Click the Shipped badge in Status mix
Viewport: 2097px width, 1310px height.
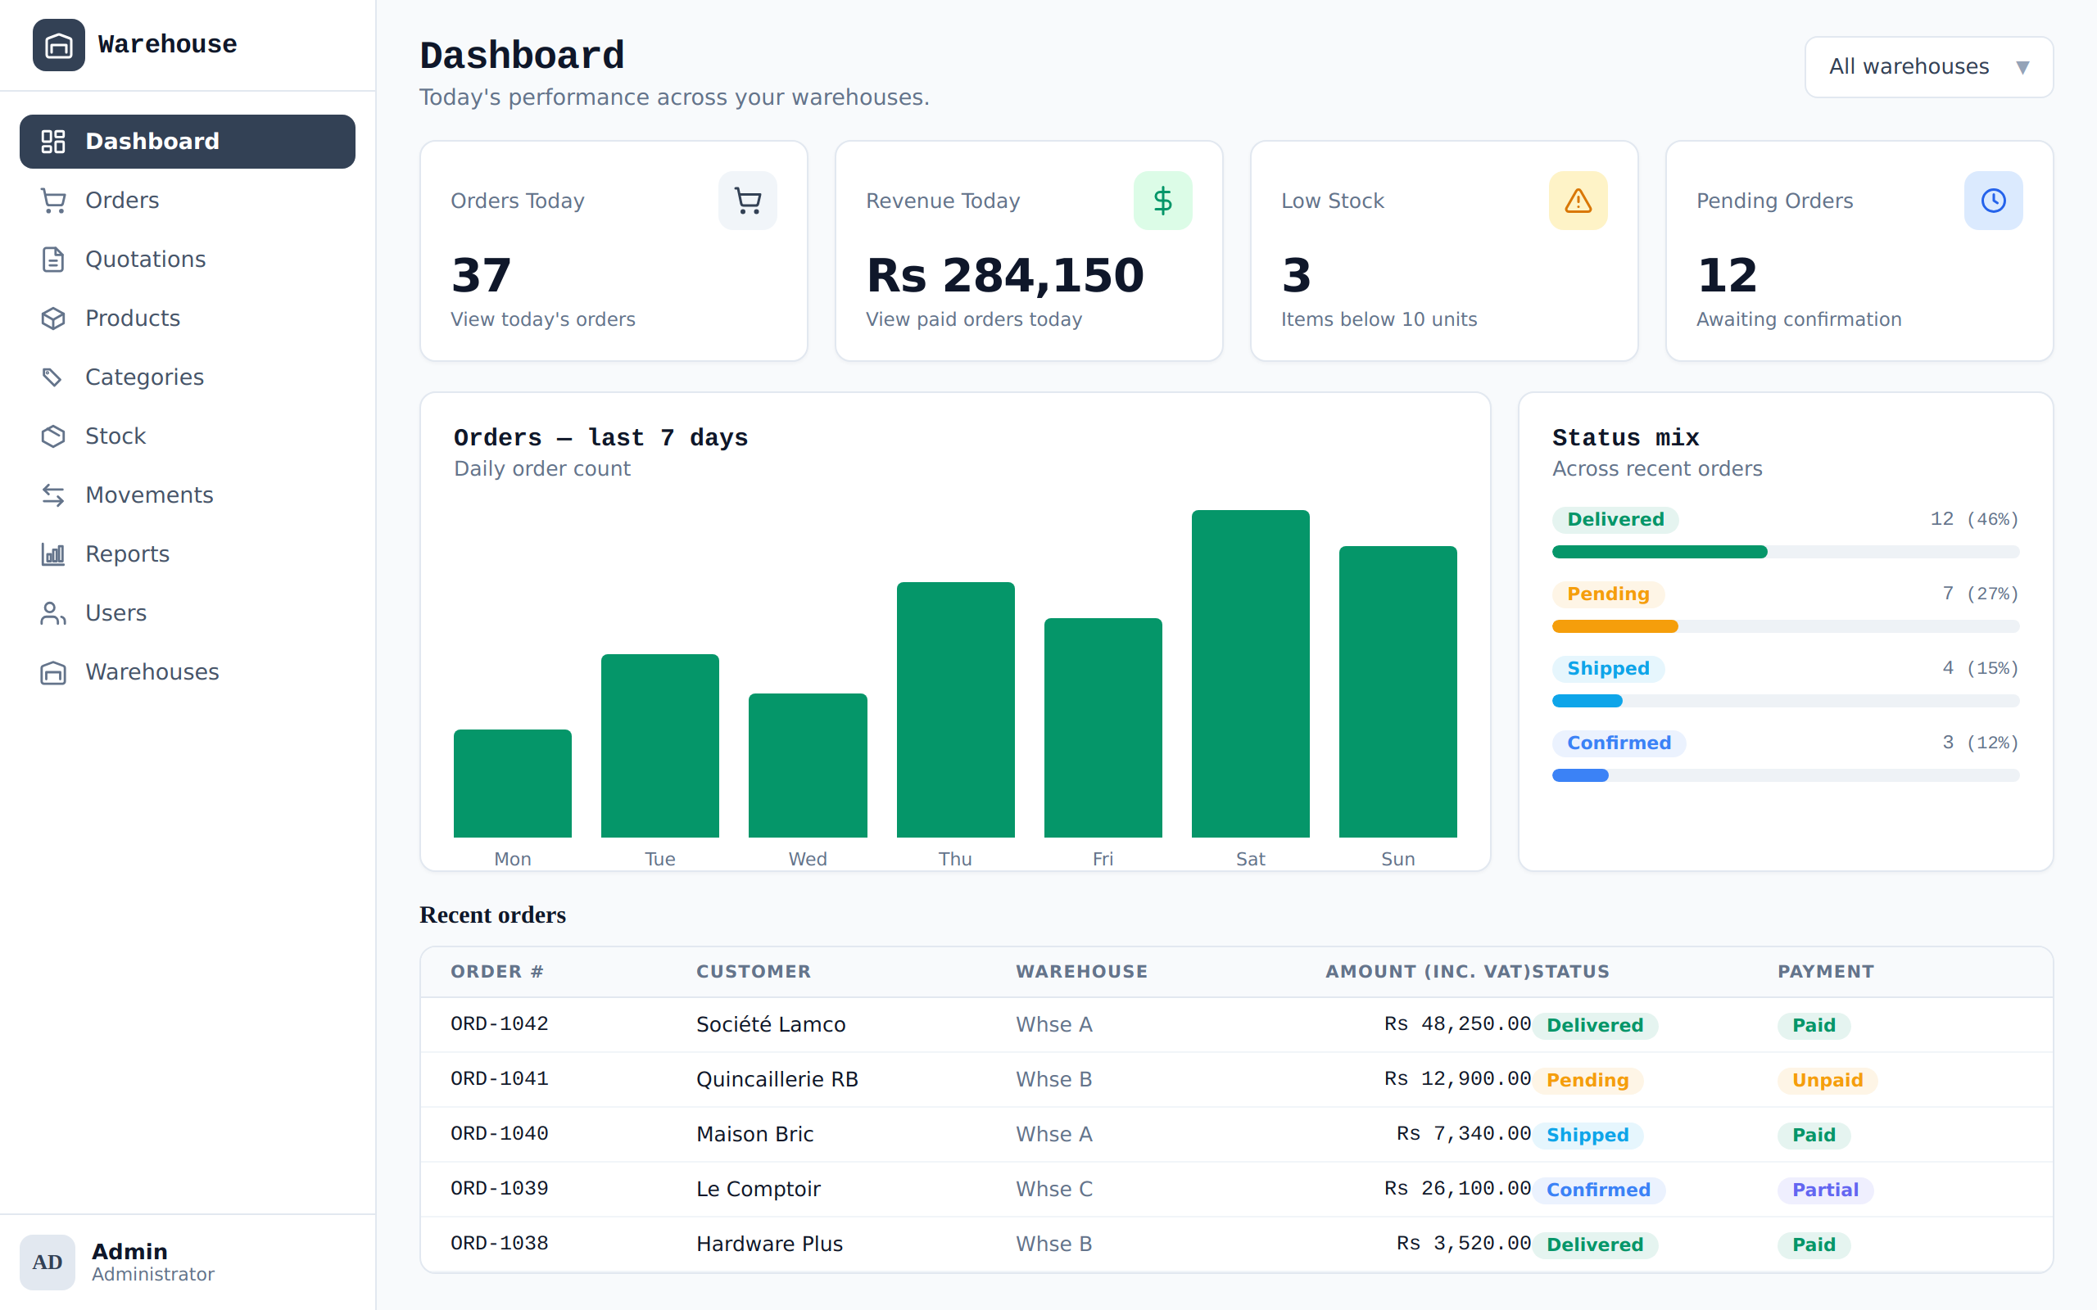pos(1608,669)
